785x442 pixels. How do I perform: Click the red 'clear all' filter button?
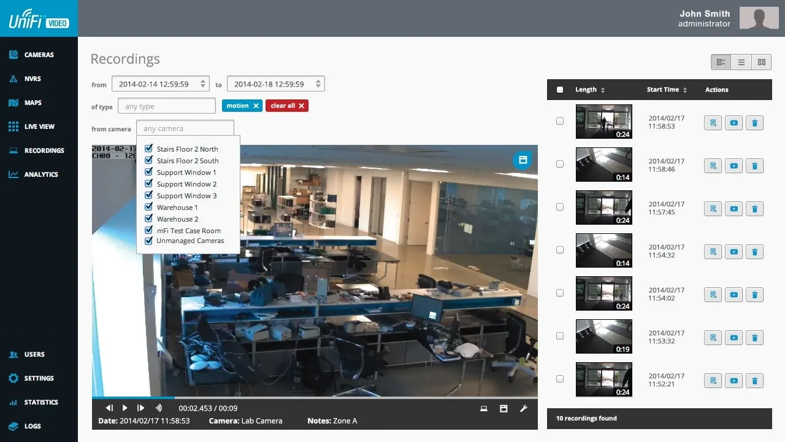(287, 106)
